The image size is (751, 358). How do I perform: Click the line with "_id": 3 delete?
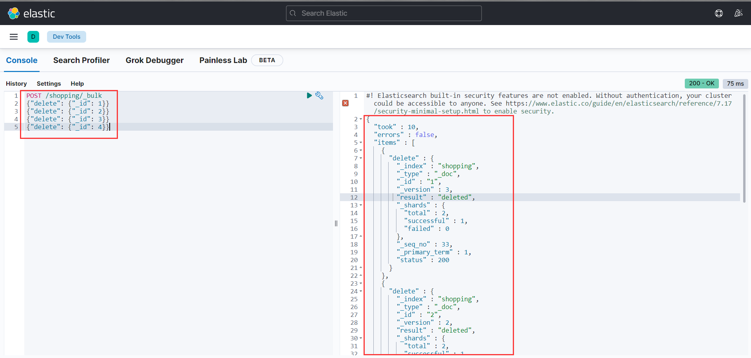click(68, 119)
